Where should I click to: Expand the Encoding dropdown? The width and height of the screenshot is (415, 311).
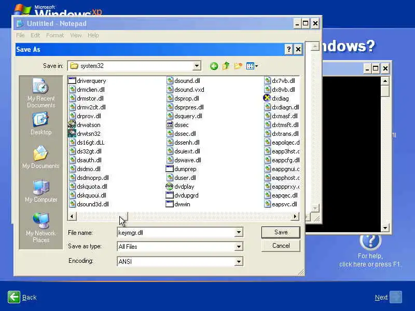click(x=239, y=262)
